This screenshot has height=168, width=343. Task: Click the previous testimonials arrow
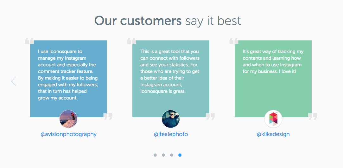click(13, 81)
